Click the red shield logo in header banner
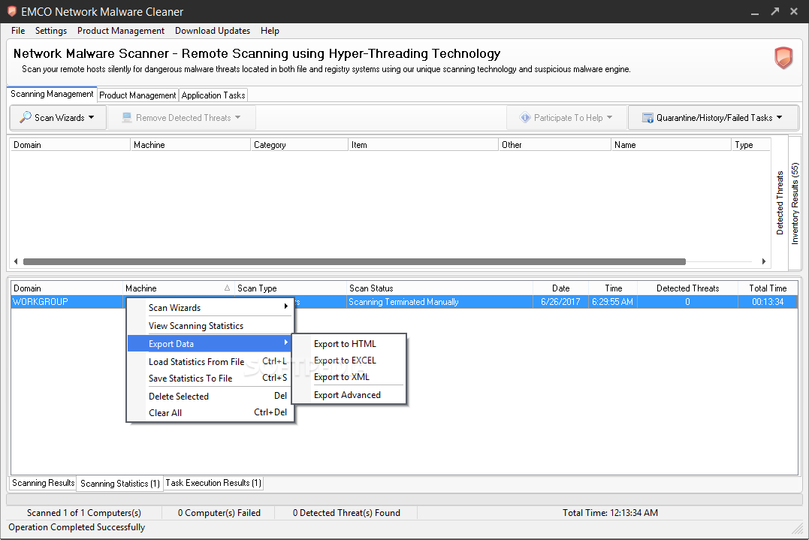This screenshot has width=809, height=540. point(783,58)
